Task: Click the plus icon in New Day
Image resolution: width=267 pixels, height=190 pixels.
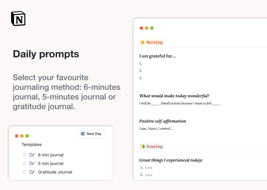Action: [83, 134]
